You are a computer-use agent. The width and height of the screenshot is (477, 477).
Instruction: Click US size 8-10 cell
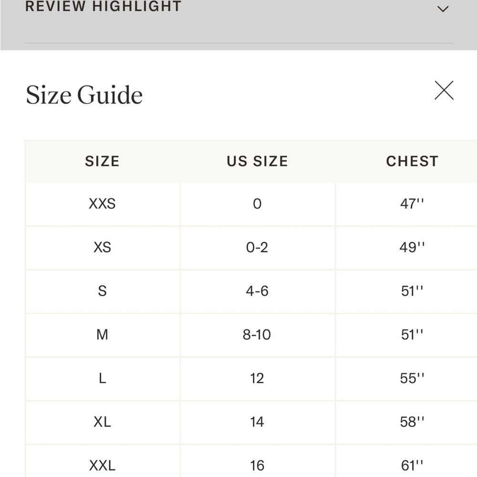(x=258, y=335)
